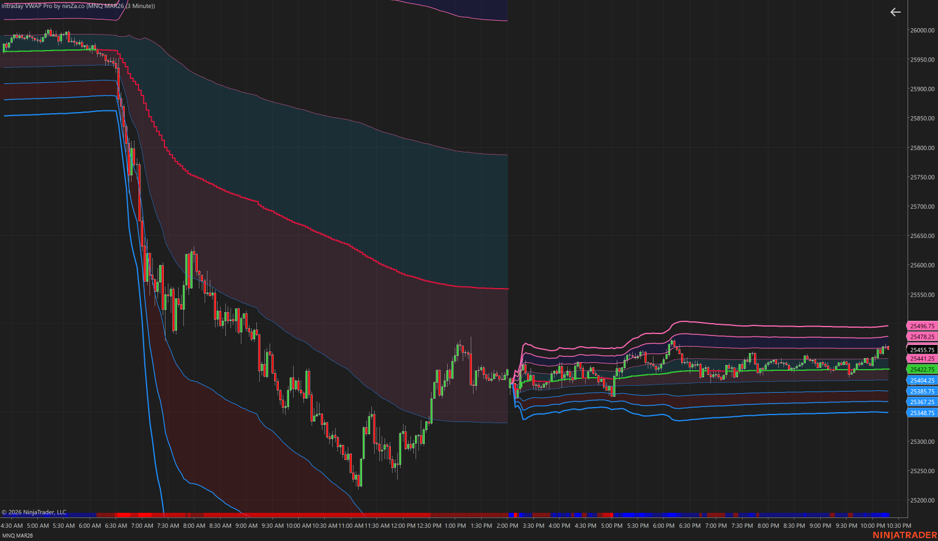Click the 4:30 AM time axis label
This screenshot has height=541, width=938.
tap(11, 525)
